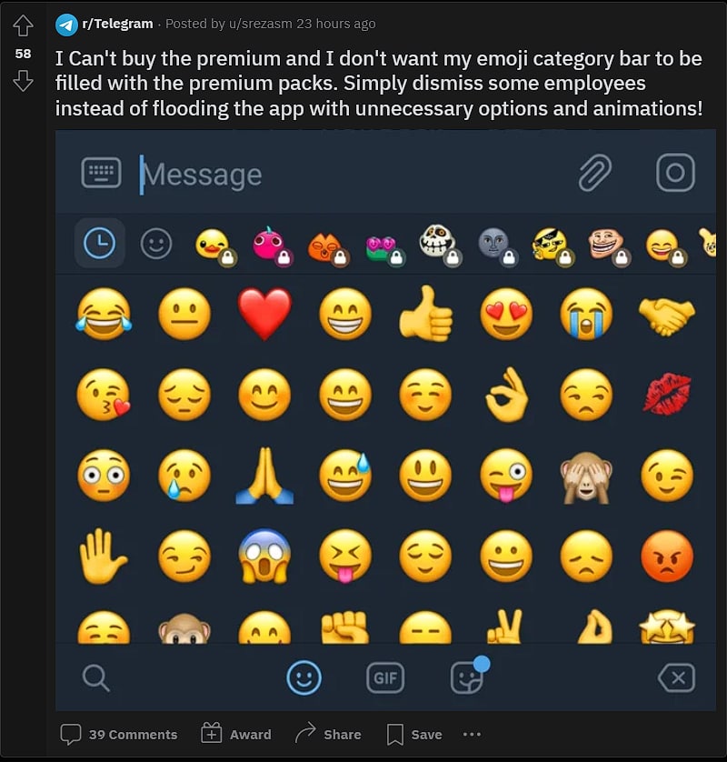Upvote the r/Telegram post
Screen dimensions: 727x762
coord(23,26)
